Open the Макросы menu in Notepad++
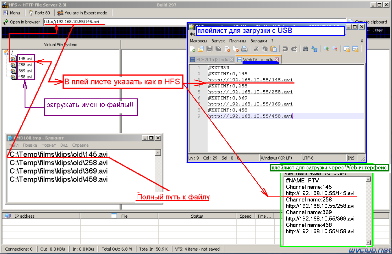Viewport: 392px width, 254px height. [x=198, y=41]
